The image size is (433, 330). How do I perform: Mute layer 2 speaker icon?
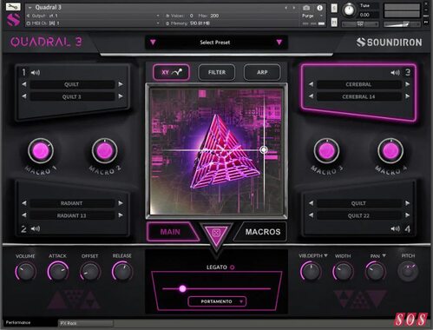point(36,228)
